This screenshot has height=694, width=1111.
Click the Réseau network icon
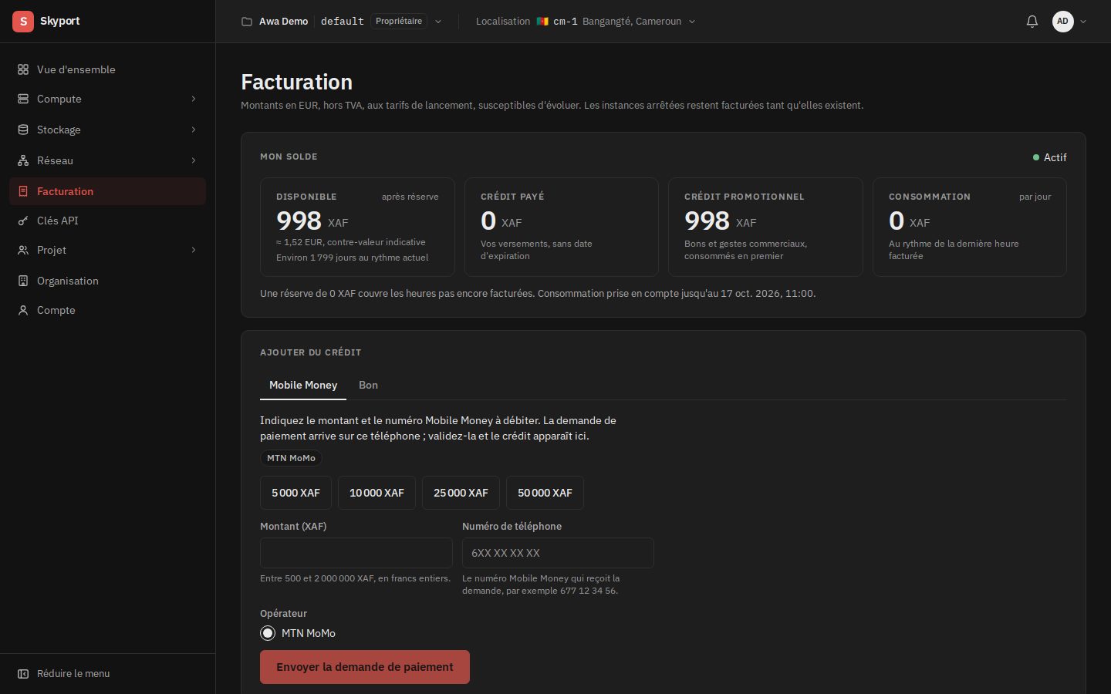point(23,160)
